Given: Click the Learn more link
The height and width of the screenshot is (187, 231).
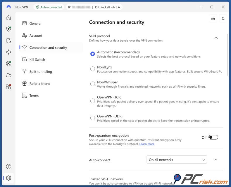Looking at the screenshot, I should pos(147,144).
